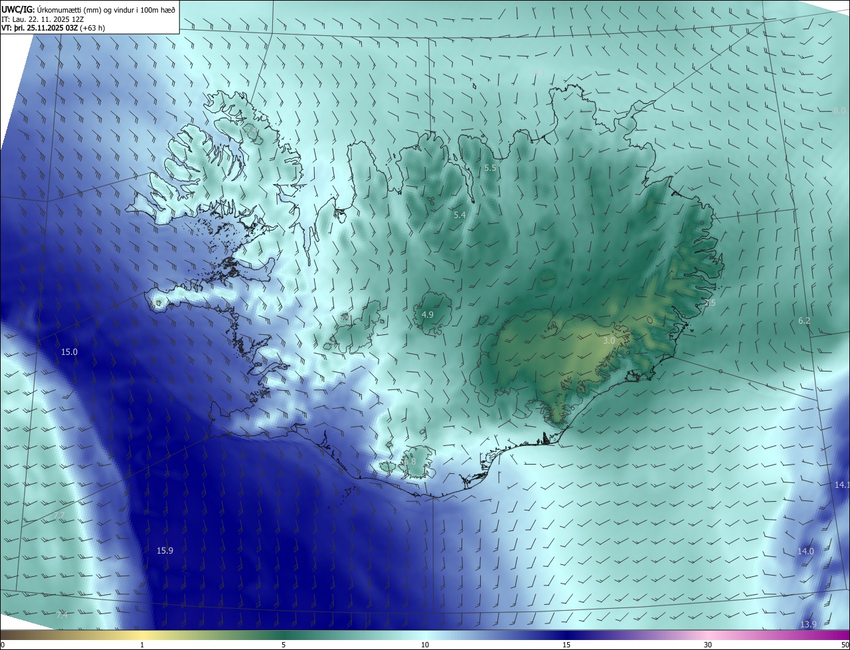Click the 7.7 value label in the southwest

(59, 515)
